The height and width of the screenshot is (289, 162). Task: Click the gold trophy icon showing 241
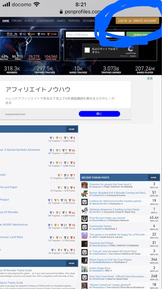point(29,34)
